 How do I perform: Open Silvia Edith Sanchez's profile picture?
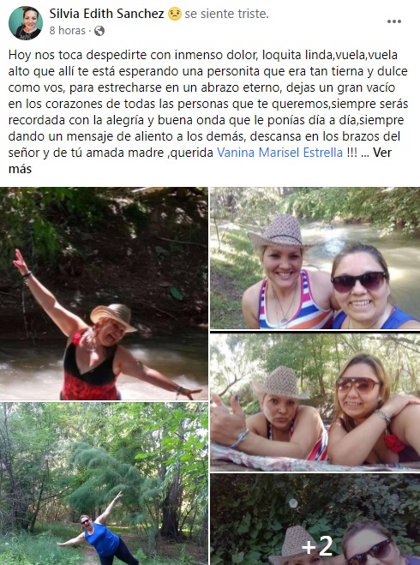coord(26,23)
